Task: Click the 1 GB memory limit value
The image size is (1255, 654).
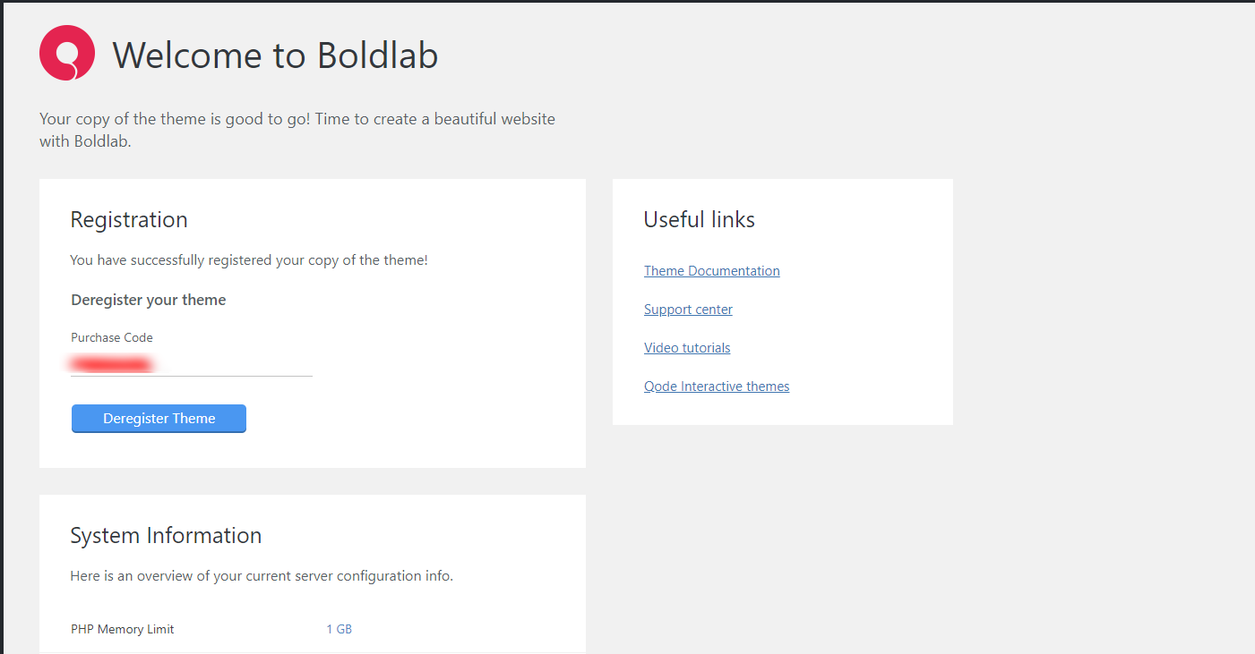Action: point(339,629)
